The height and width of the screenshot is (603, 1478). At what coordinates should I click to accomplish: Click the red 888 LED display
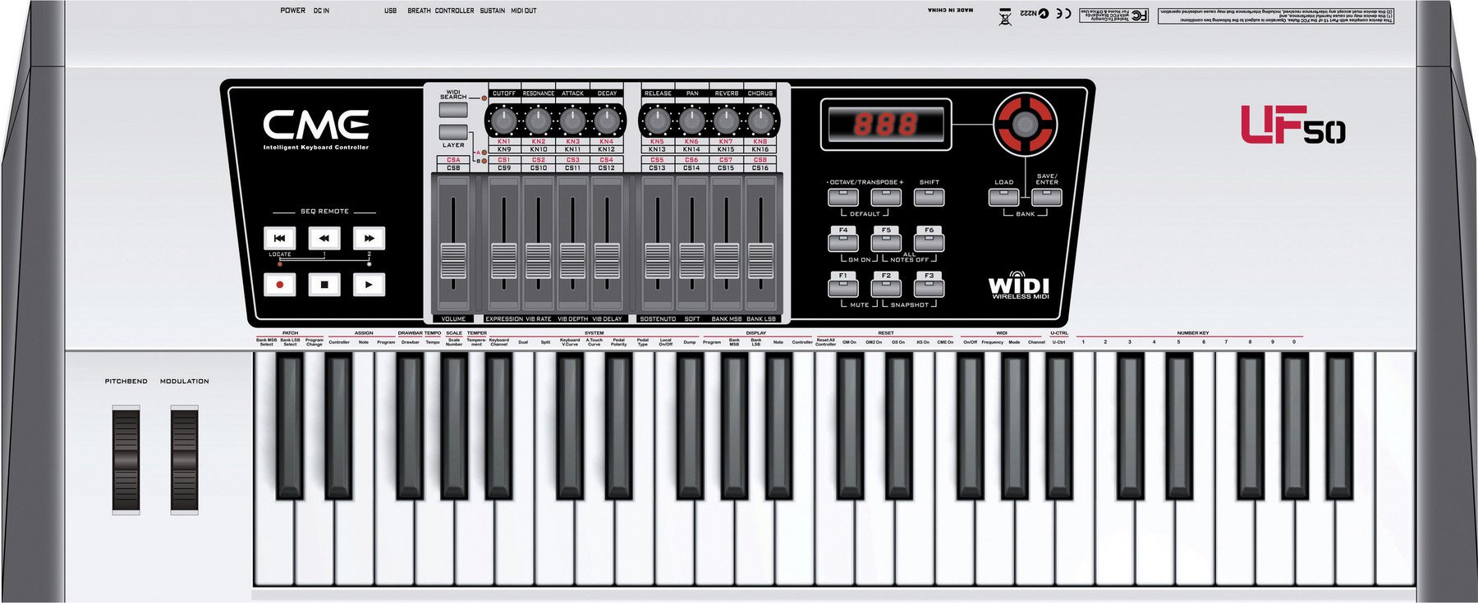tap(886, 125)
